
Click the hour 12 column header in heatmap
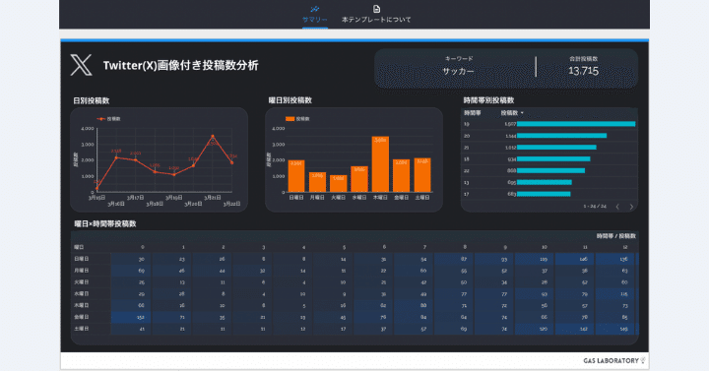pos(625,247)
